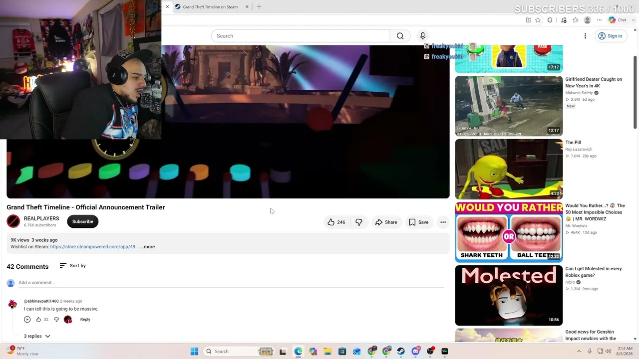Open Discord from the taskbar
This screenshot has height=359, width=639.
[416, 352]
